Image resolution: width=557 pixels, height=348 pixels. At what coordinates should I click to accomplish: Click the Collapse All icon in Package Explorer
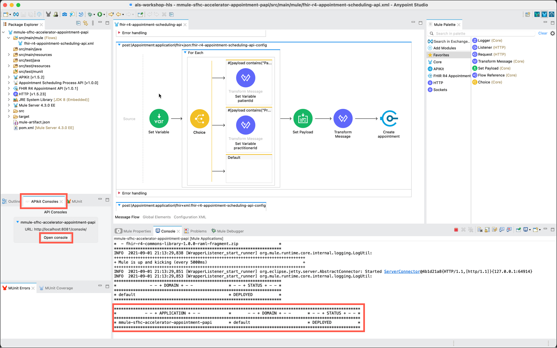coord(78,23)
